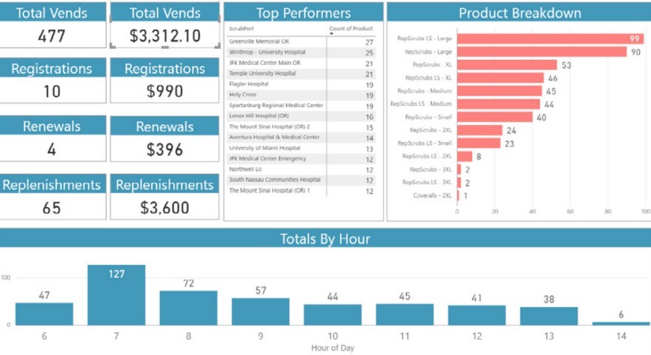651x355 pixels.
Task: Click the RepScrubs - Small bar showing 40
Action: pos(495,117)
